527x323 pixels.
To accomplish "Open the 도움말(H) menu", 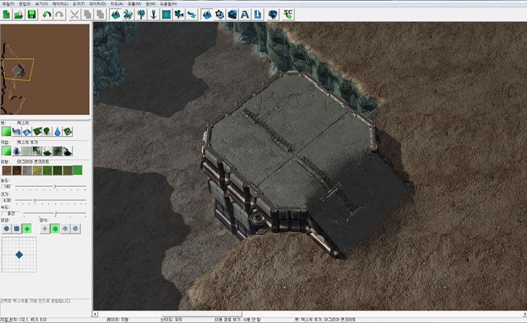I will point(169,4).
